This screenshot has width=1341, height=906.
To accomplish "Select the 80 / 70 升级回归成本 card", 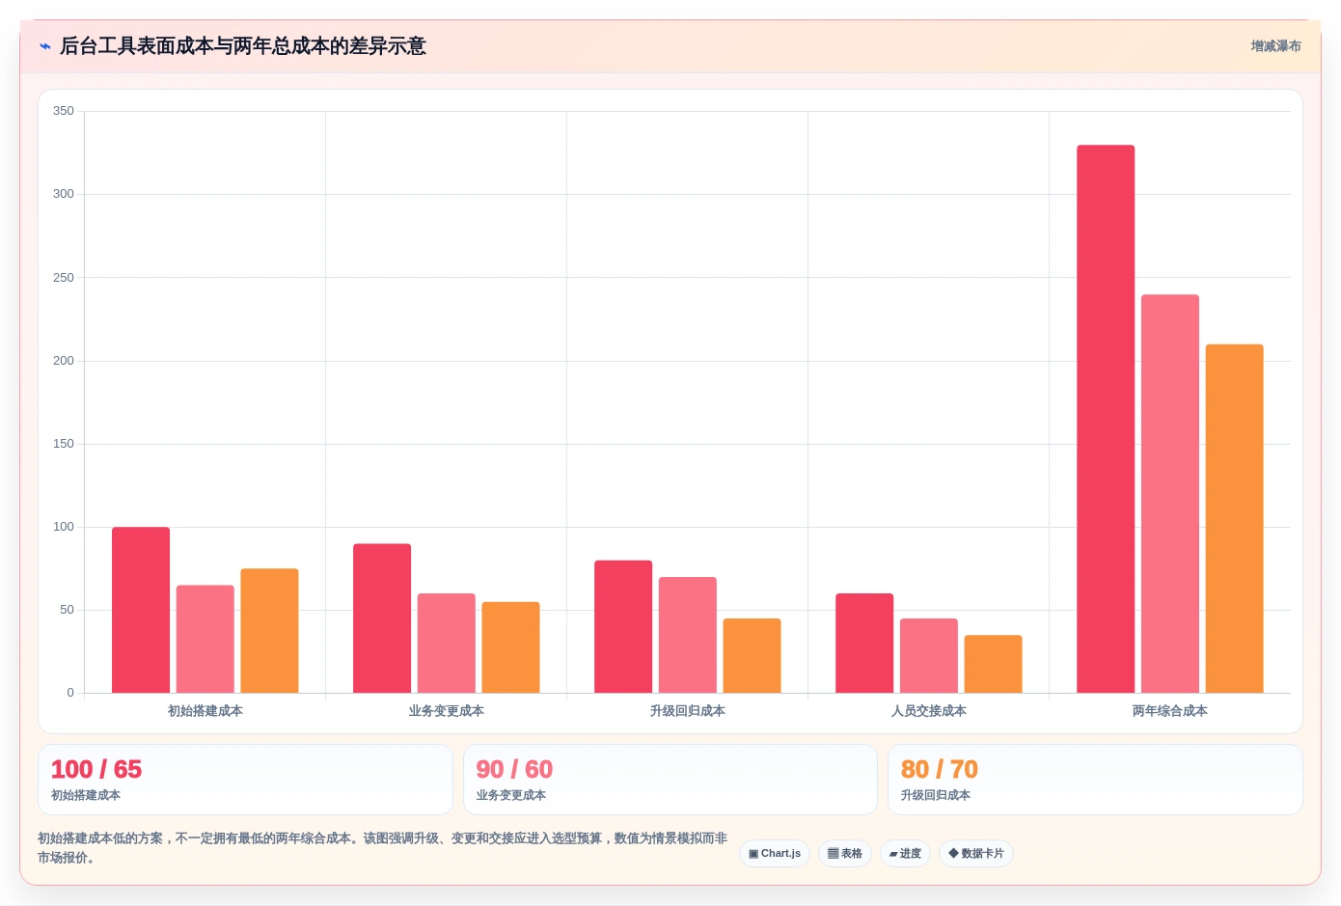I will pyautogui.click(x=1095, y=780).
